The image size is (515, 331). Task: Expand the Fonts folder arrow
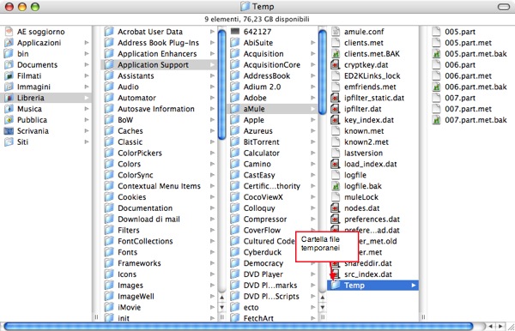212,252
